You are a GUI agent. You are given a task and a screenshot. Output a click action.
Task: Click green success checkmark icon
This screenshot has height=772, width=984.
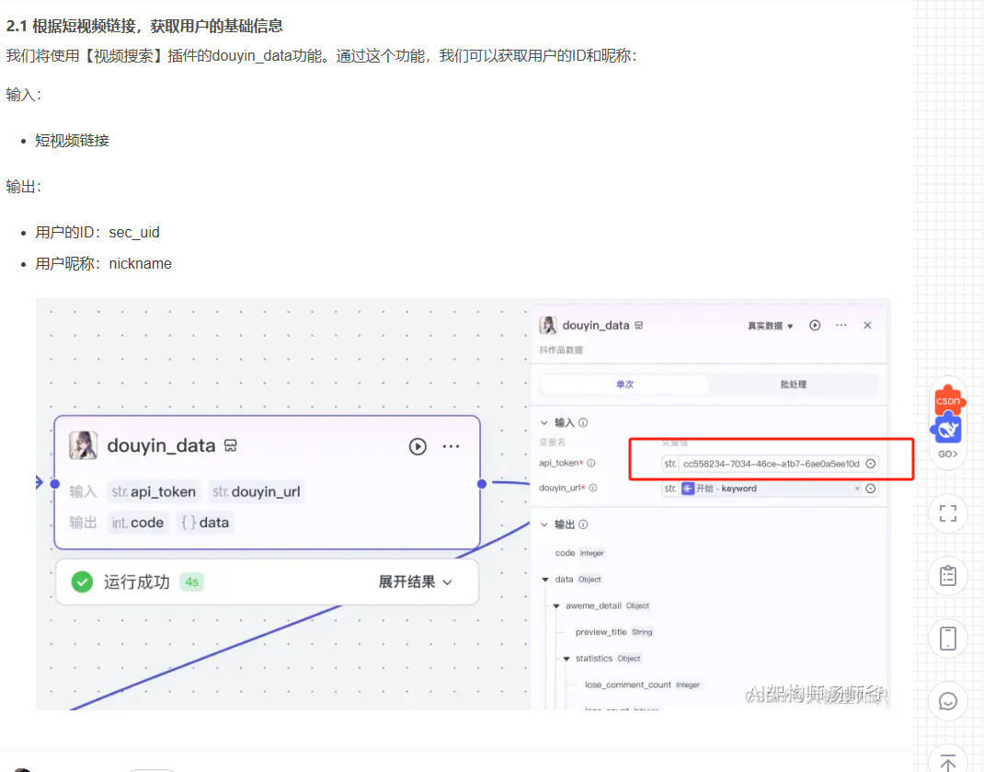(82, 582)
